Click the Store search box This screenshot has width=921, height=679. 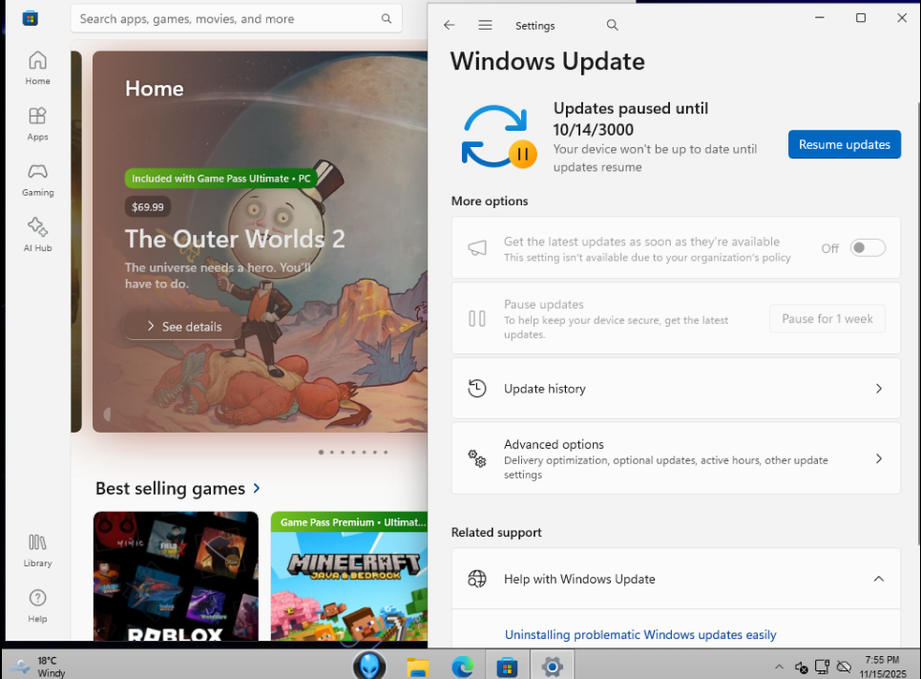pos(236,19)
